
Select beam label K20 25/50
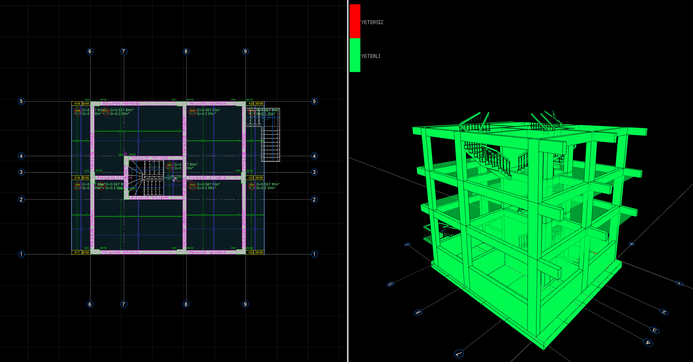click(x=256, y=103)
